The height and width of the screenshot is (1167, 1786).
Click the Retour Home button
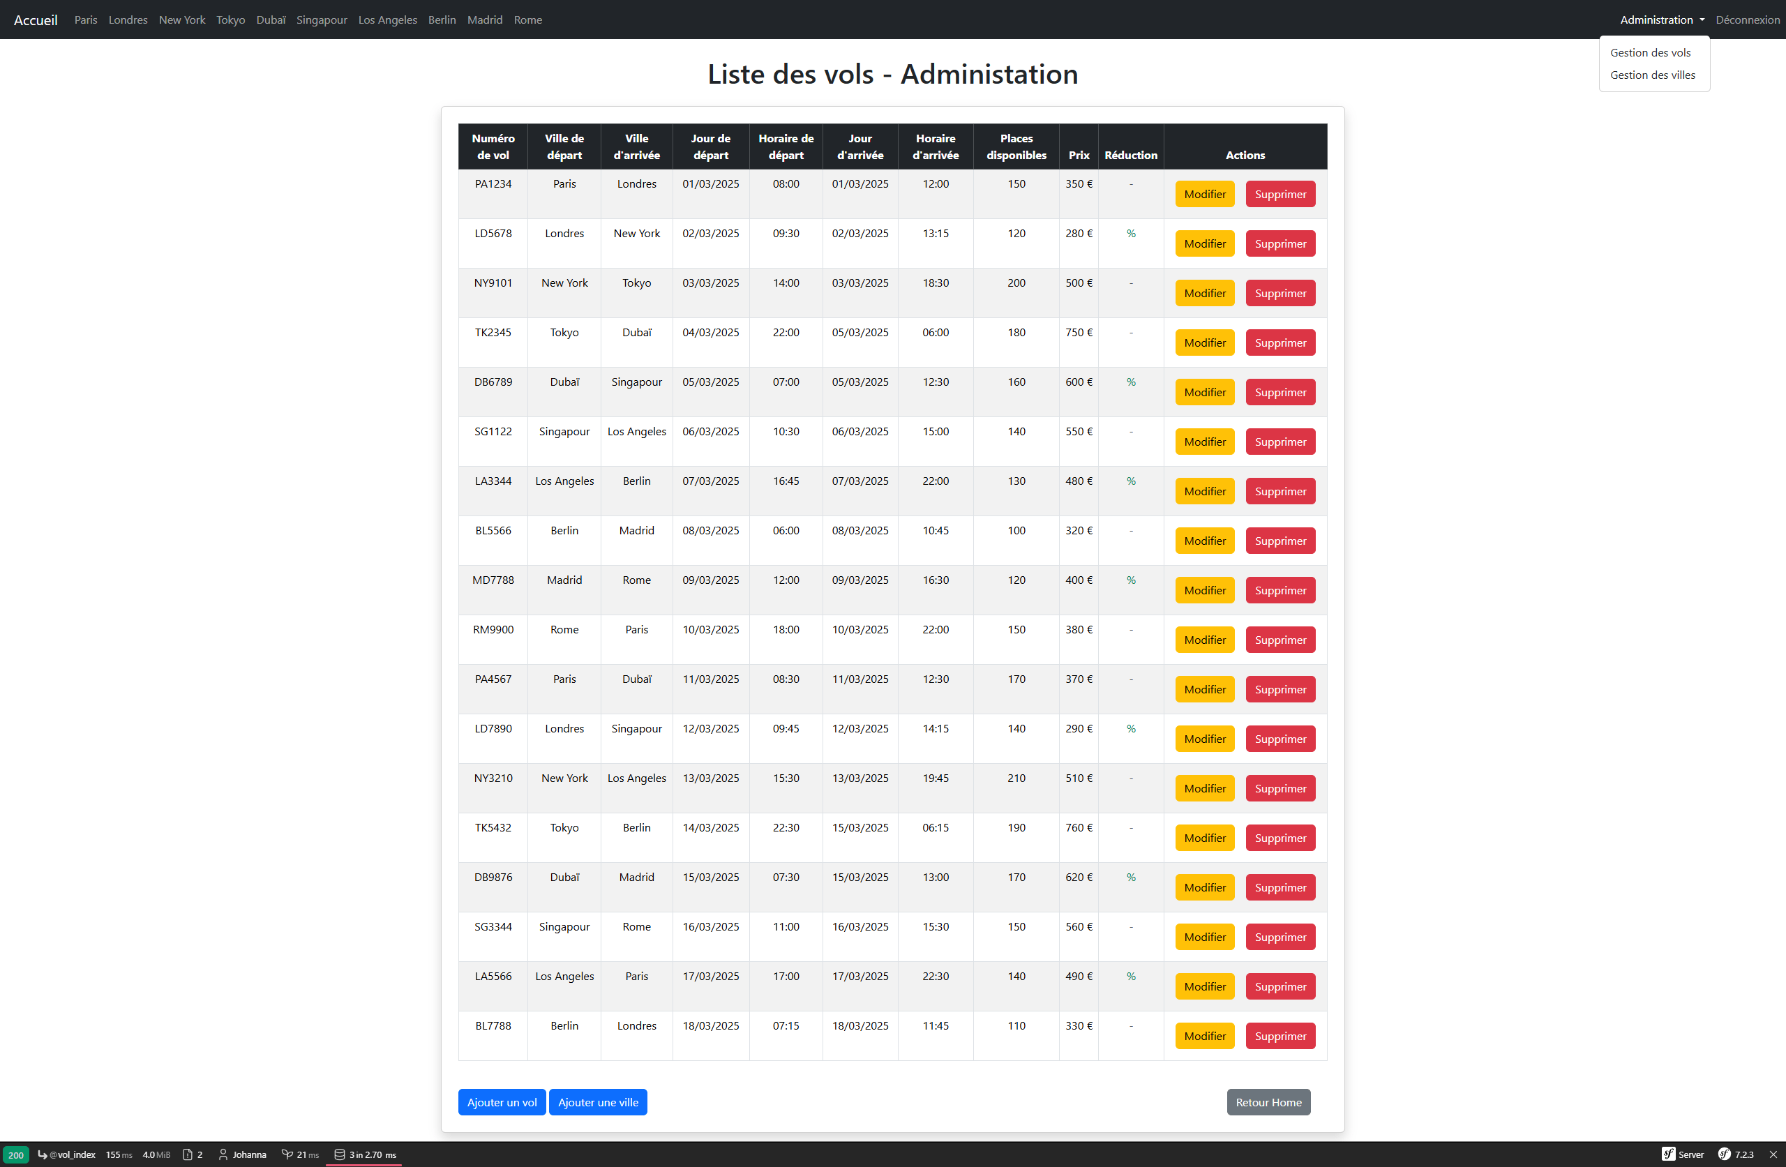pyautogui.click(x=1268, y=1101)
